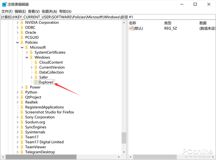Click the QtProject folder icon
Image resolution: width=216 pixels, height=160 pixels.
[22, 97]
